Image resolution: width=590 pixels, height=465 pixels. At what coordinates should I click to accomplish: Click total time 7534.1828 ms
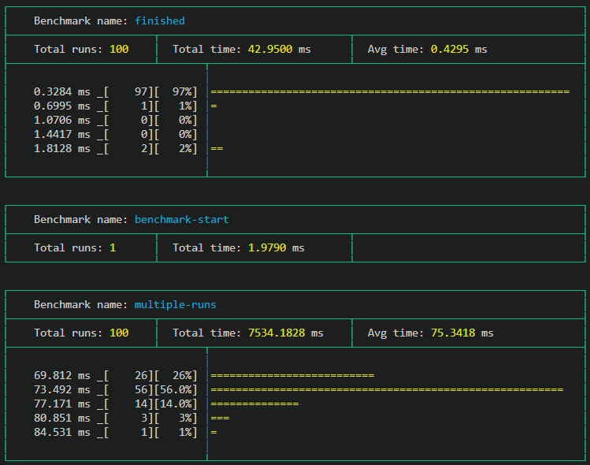pyautogui.click(x=286, y=333)
